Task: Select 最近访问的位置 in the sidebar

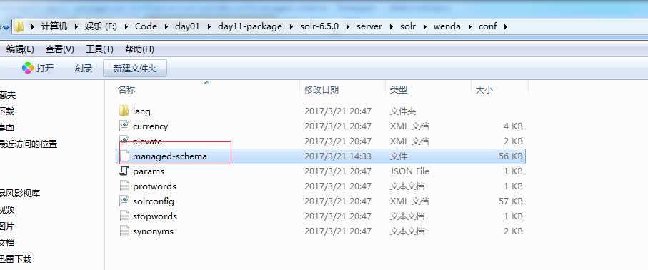Action: pyautogui.click(x=29, y=144)
